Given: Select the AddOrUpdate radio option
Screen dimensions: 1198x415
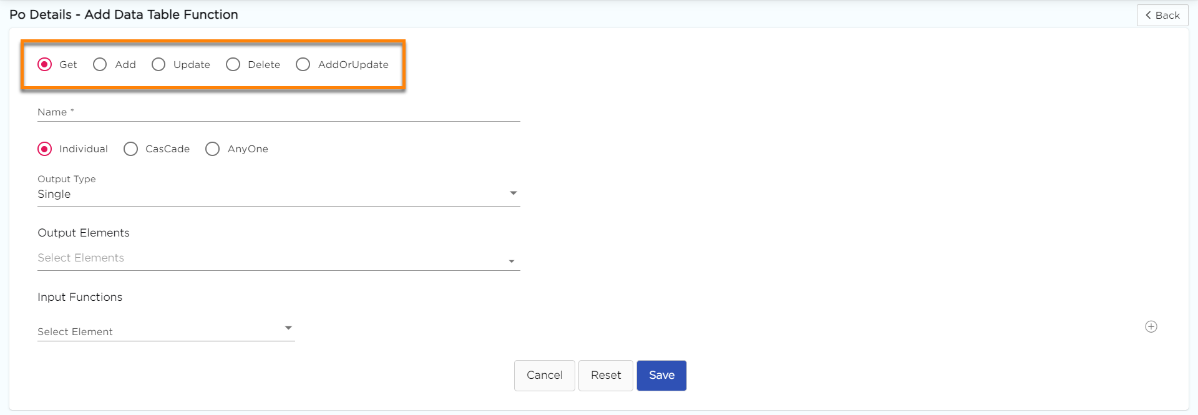Looking at the screenshot, I should pos(303,65).
